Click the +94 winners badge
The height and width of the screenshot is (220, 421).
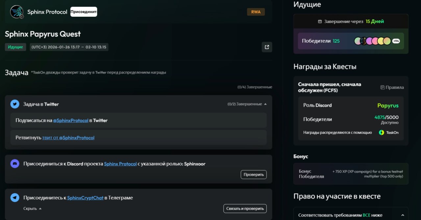pyautogui.click(x=396, y=41)
